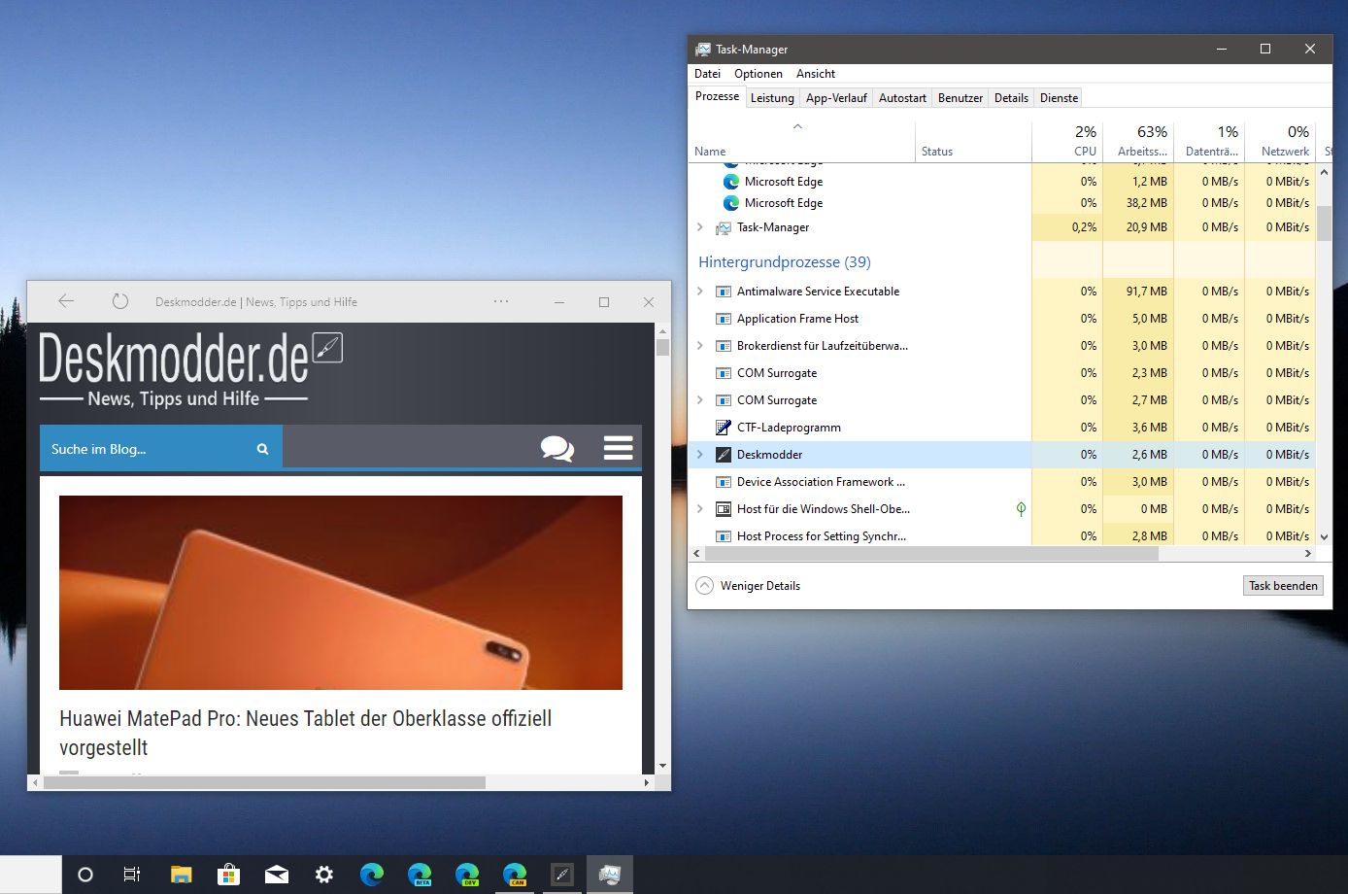Select the Device Association Framework row
This screenshot has width=1348, height=894.
click(1004, 482)
